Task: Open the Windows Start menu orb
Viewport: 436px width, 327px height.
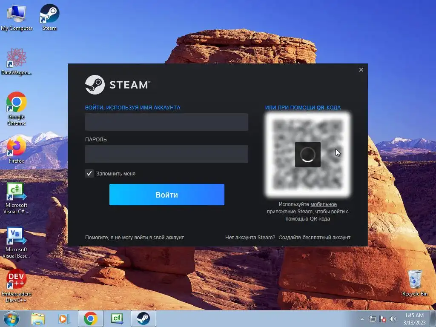Action: (11, 318)
